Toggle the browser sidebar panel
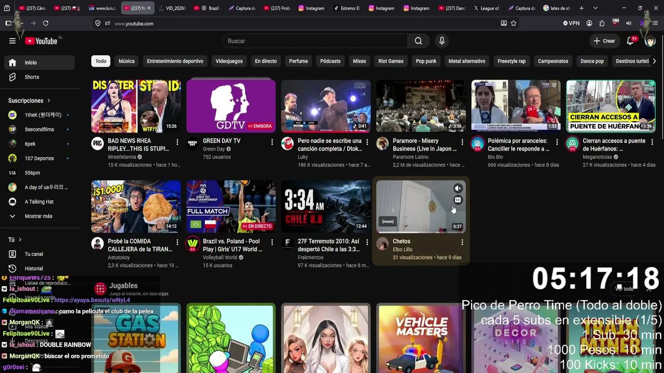Viewport: 664px width, 373px height. click(8, 23)
